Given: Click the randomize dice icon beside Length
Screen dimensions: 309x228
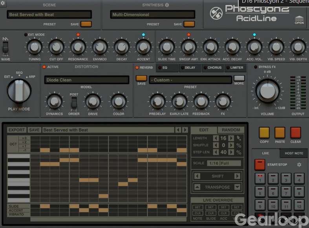Looking at the screenshot, I should coord(238,138).
